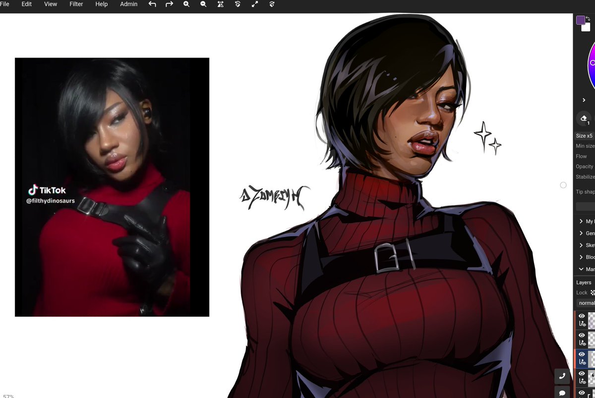Open the View menu

pos(51,4)
